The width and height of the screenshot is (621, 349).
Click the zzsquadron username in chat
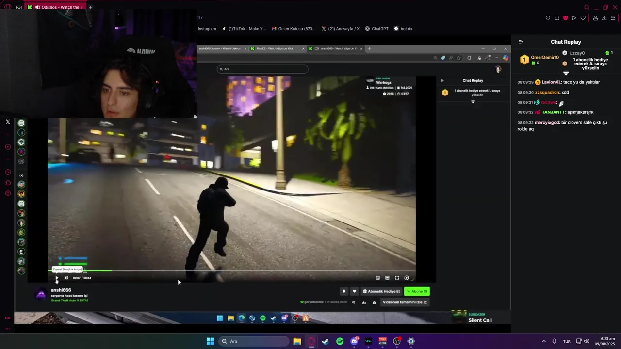point(547,92)
